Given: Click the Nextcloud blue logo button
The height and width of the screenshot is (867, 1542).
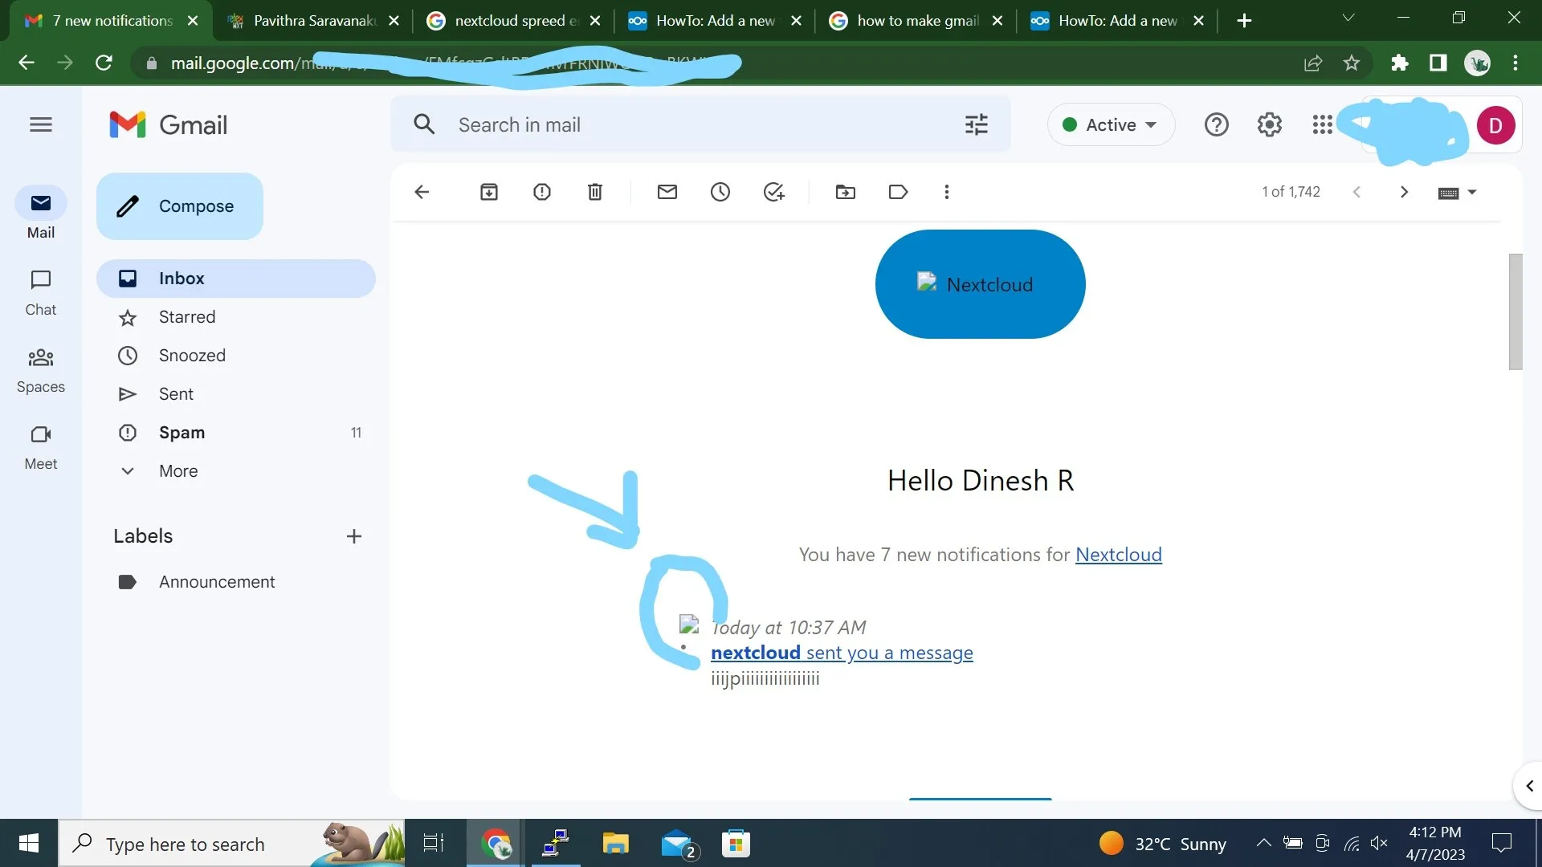Looking at the screenshot, I should [x=980, y=284].
